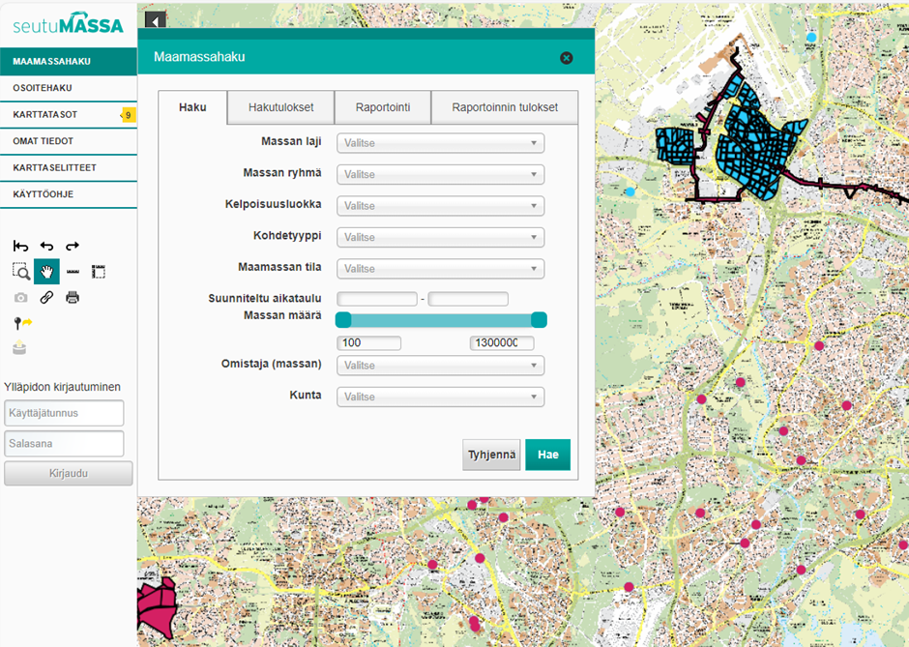Click the redo arrow icon
Image resolution: width=909 pixels, height=647 pixels.
[x=72, y=246]
